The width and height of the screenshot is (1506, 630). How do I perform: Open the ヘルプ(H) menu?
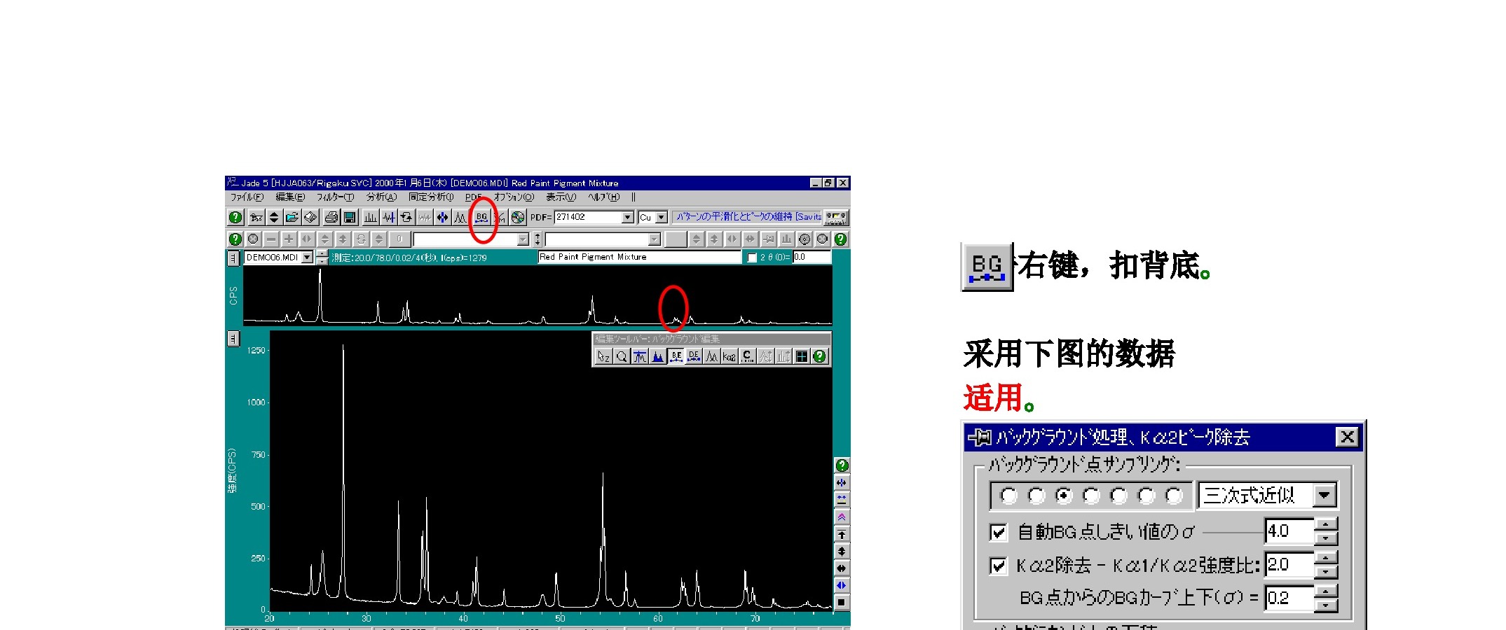click(604, 197)
